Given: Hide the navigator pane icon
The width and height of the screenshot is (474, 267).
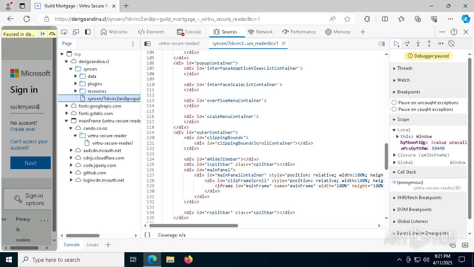Looking at the screenshot, I should 147,43.
